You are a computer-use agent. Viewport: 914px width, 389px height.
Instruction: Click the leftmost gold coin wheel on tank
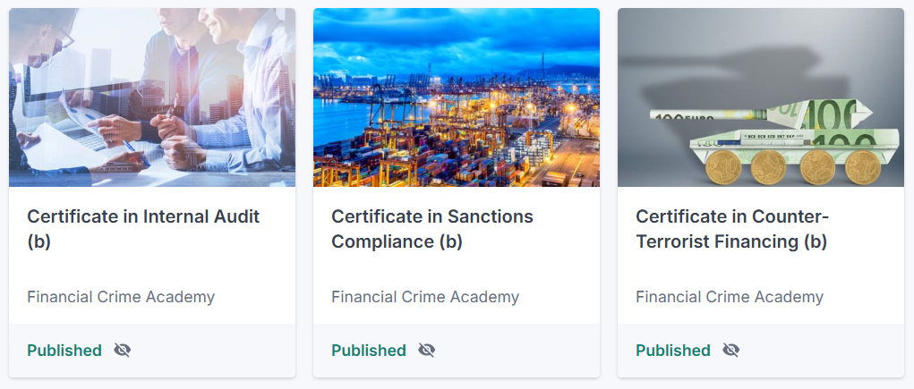pos(722,166)
